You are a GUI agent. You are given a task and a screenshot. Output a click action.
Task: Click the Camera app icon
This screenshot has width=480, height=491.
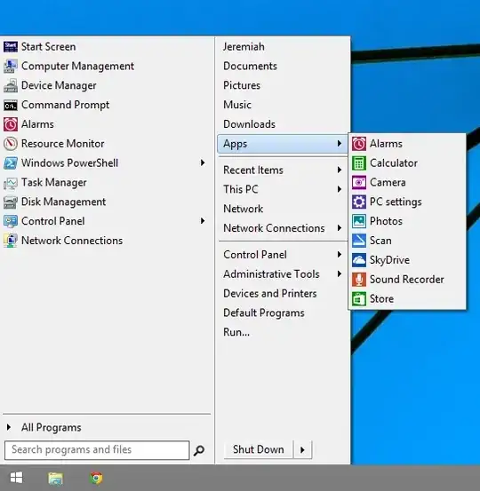359,183
